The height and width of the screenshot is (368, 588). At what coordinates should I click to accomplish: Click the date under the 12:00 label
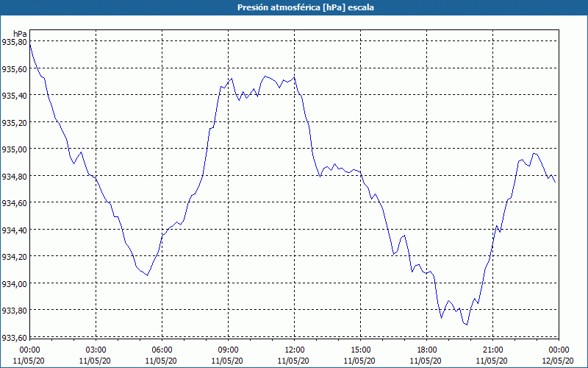pos(295,361)
